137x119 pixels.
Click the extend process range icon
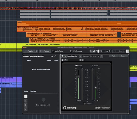(101, 51)
